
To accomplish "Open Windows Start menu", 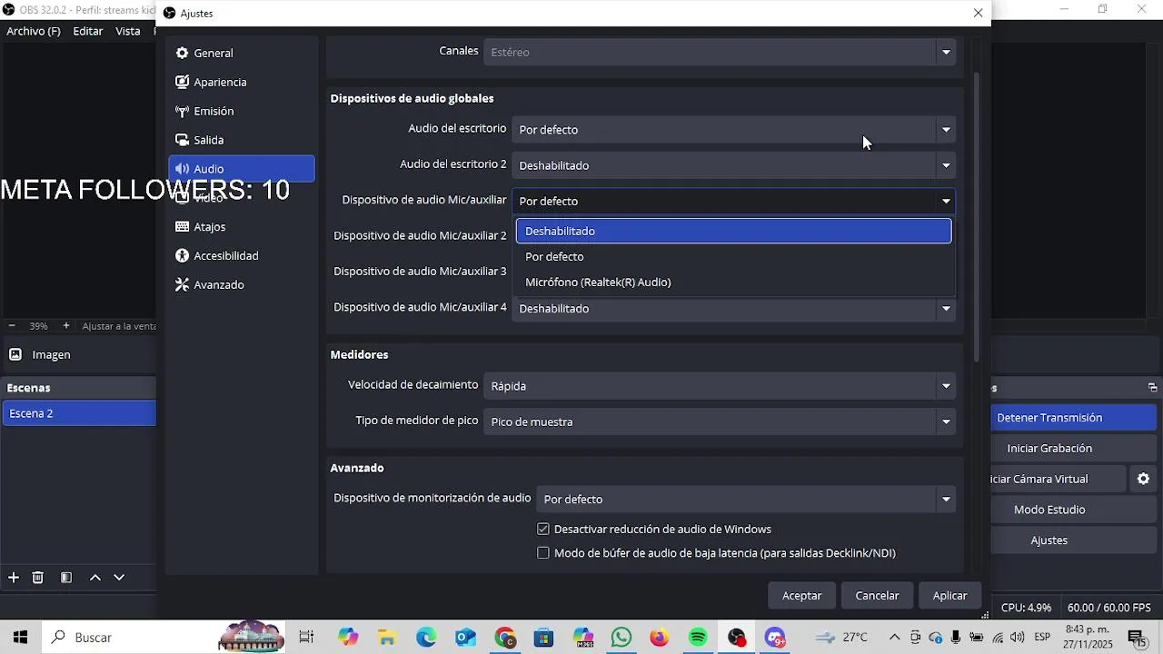I will click(20, 638).
